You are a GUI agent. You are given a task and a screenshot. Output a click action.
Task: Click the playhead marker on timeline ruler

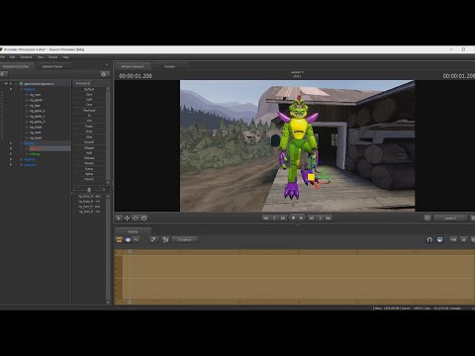point(130,251)
